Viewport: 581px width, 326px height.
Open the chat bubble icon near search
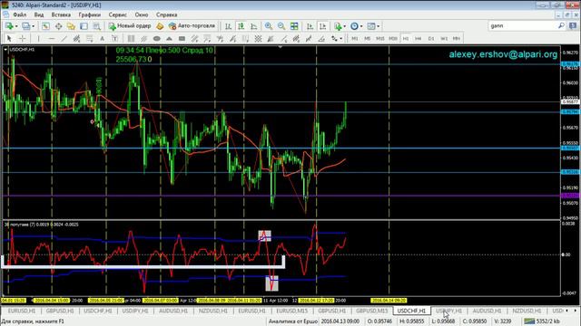point(573,26)
